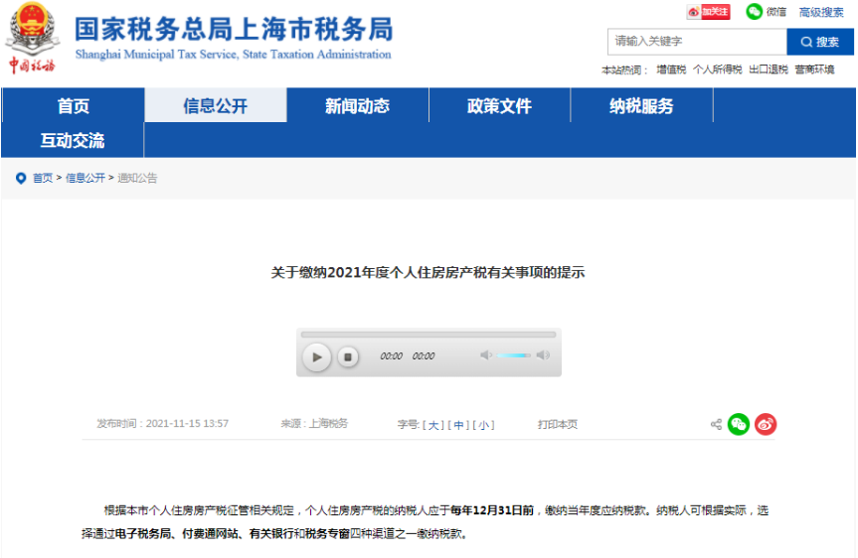Select hot word 个人所得税
Image resolution: width=858 pixels, height=558 pixels.
[717, 70]
